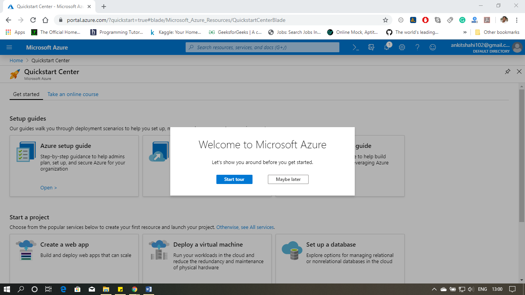Viewport: 525px width, 295px height.
Task: Click the price tag extension icon
Action: point(450,20)
